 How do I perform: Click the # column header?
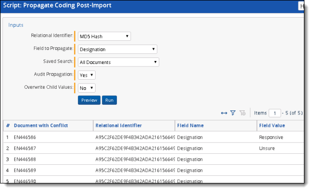8,125
